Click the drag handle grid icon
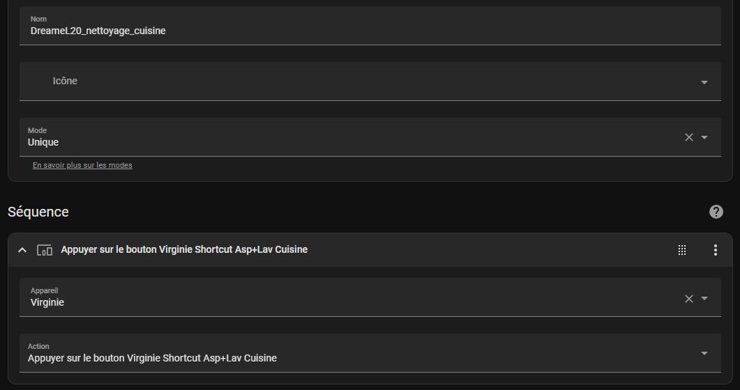 682,250
